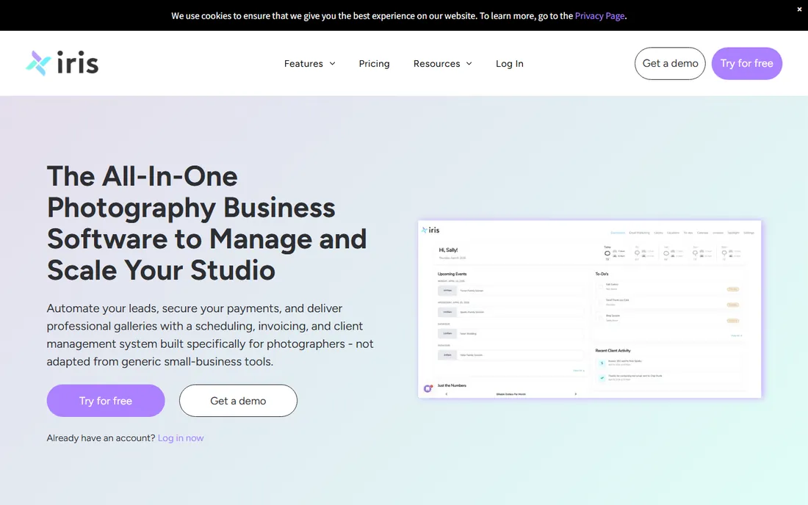808x505 pixels.
Task: Click the green checkmark activity icon in preview
Action: point(602,378)
